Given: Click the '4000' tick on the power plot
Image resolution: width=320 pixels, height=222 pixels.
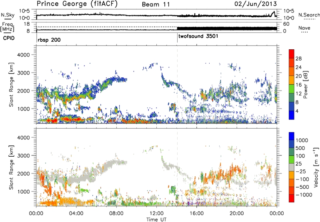Looking at the screenshot, I should tap(23, 55).
